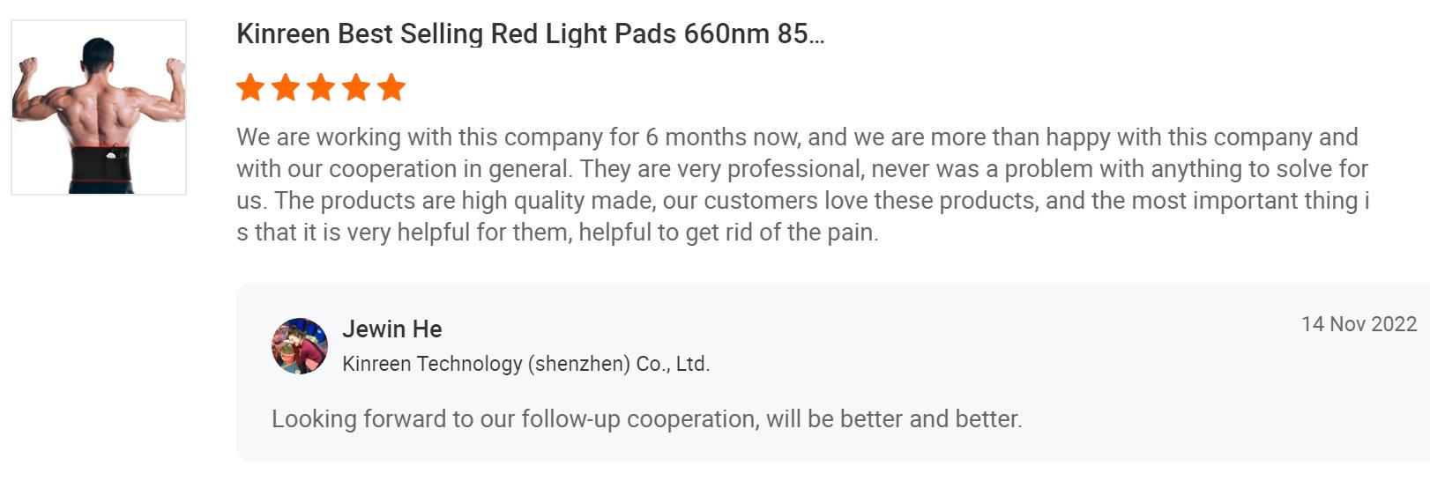
Task: Open the product thumbnail of man wearing belt
Action: point(99,107)
